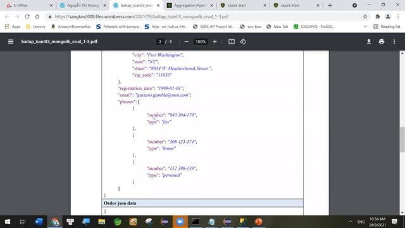Show hidden system tray icons

[x=350, y=222]
